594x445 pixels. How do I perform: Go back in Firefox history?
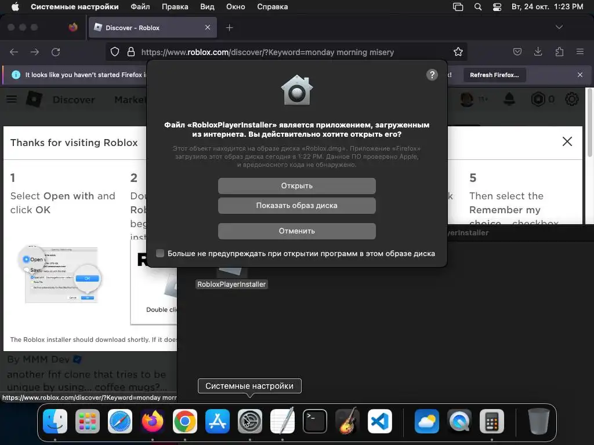(x=14, y=52)
